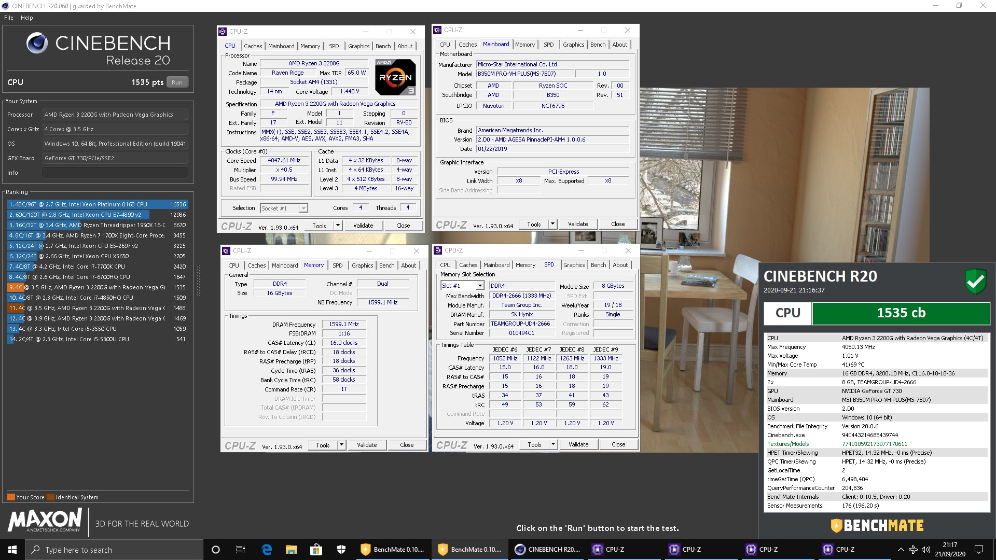Switch to CINEBENCH R20 taskbar entry
The height and width of the screenshot is (560, 996).
click(547, 550)
